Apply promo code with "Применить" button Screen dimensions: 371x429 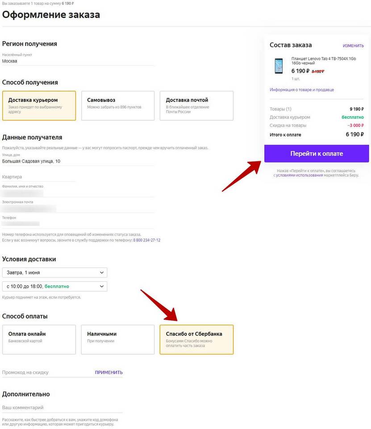[x=108, y=372]
